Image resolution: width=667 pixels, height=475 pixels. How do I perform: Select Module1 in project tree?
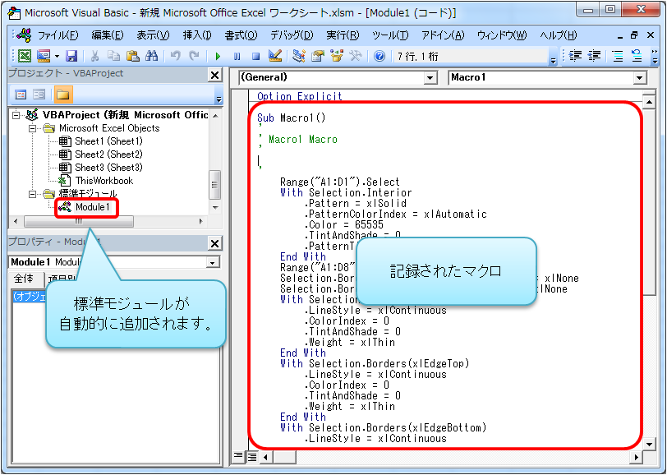pos(92,207)
